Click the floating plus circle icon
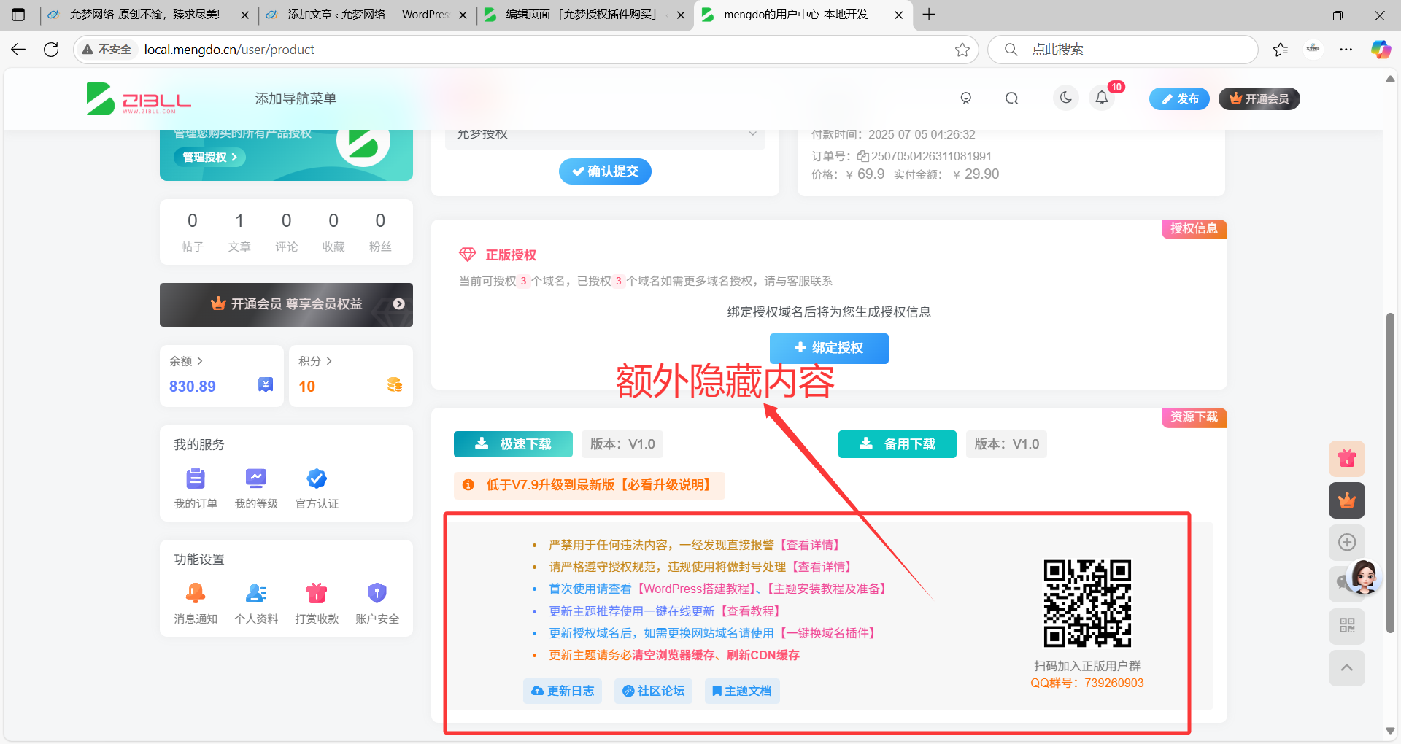Image resolution: width=1401 pixels, height=744 pixels. 1347,542
